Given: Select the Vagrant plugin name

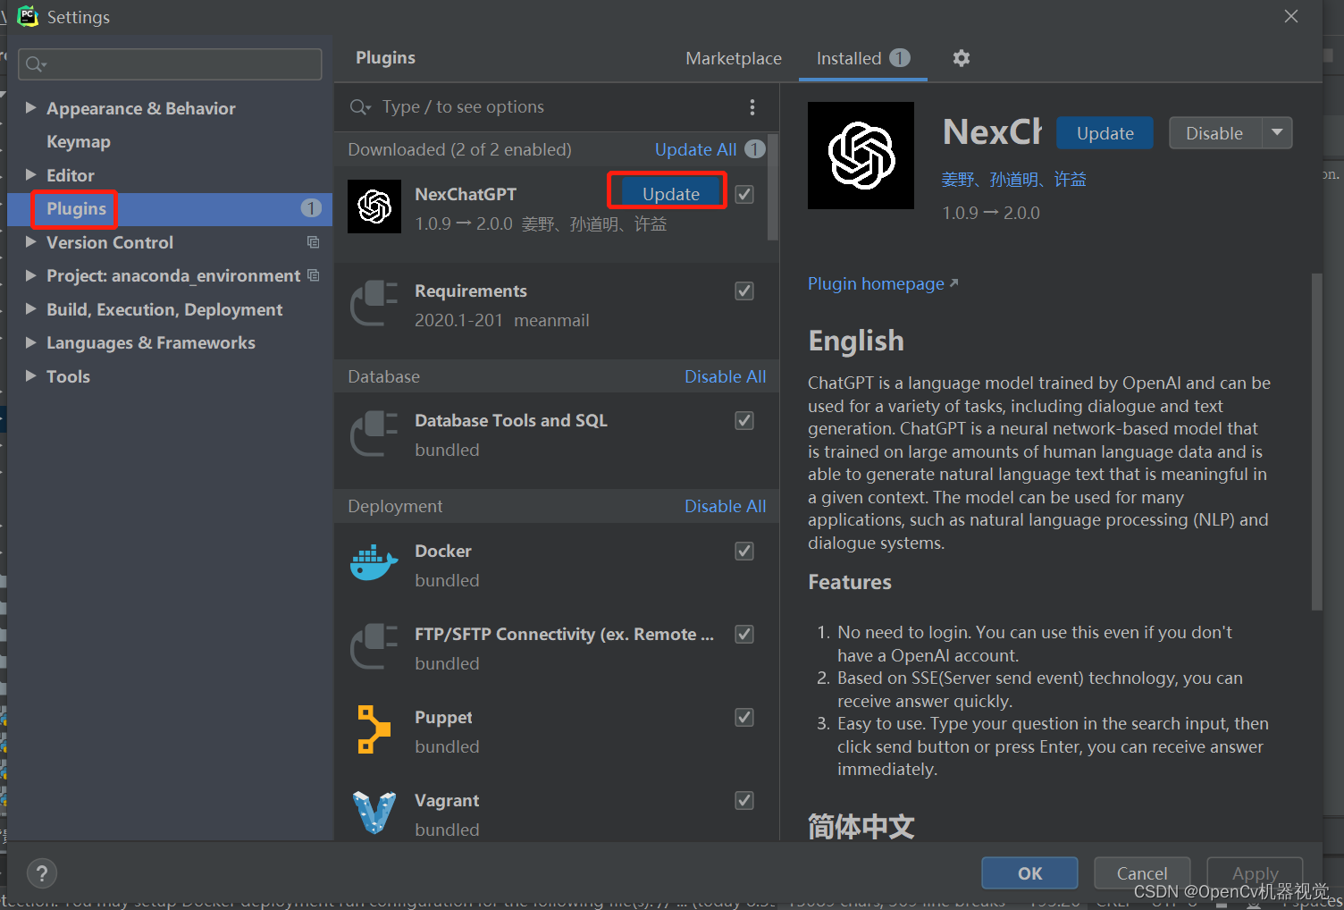Looking at the screenshot, I should 447,800.
